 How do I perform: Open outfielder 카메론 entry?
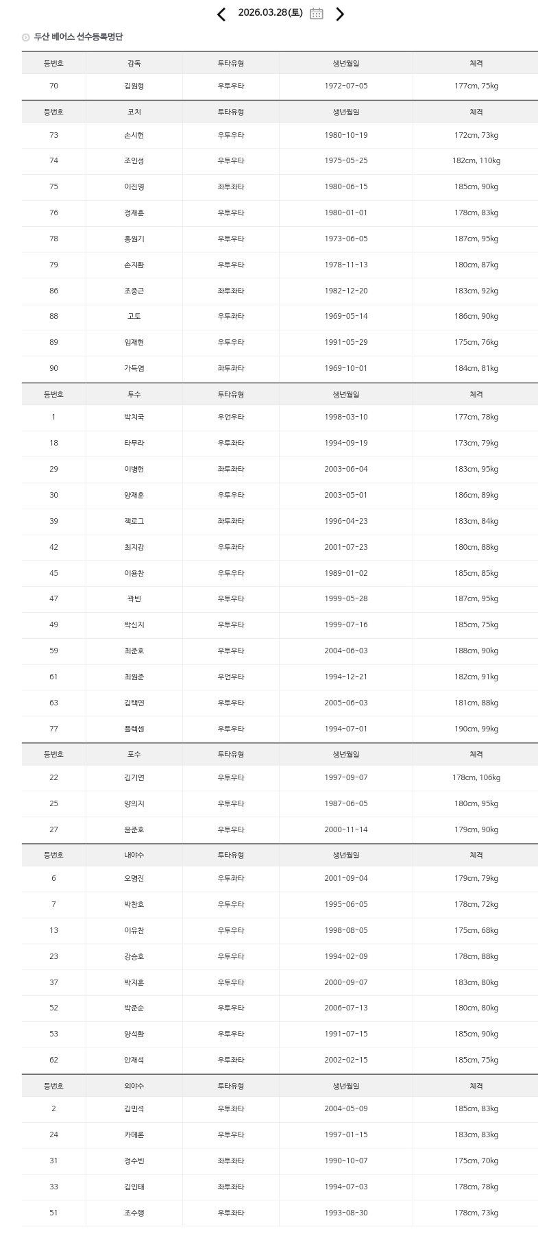point(134,1135)
